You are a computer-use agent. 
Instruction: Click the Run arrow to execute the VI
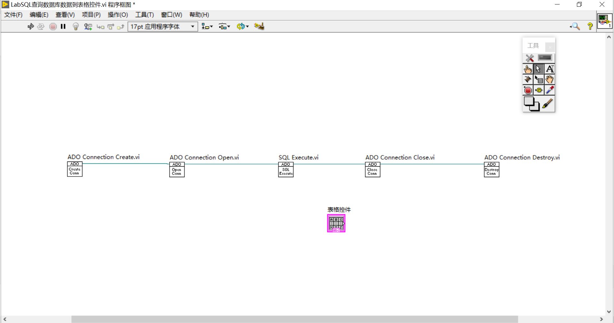tap(31, 26)
